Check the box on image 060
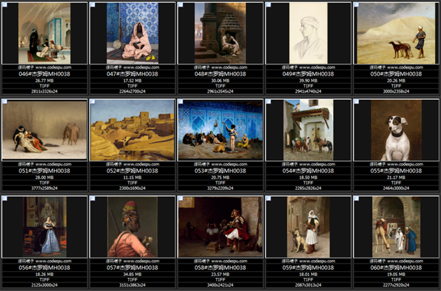 point(356,198)
